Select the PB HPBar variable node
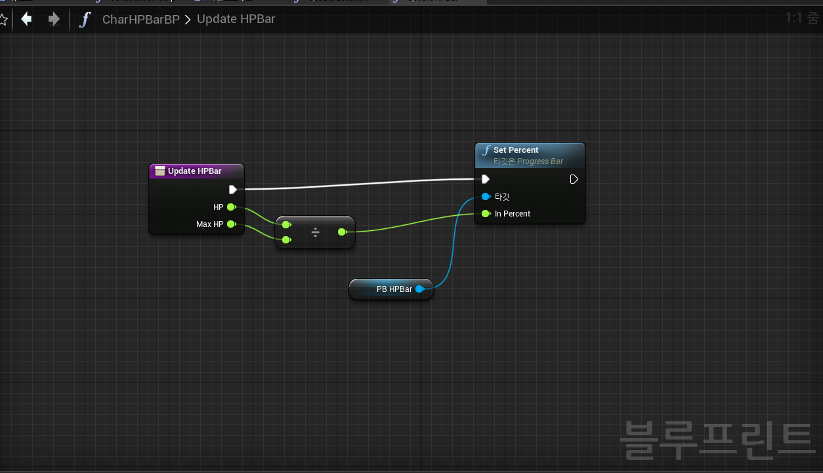The width and height of the screenshot is (823, 473). [391, 289]
